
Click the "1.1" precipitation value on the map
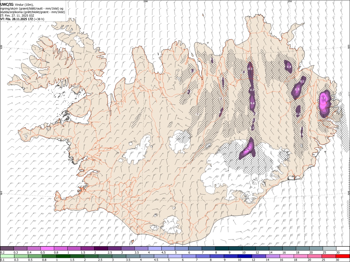coord(323,99)
